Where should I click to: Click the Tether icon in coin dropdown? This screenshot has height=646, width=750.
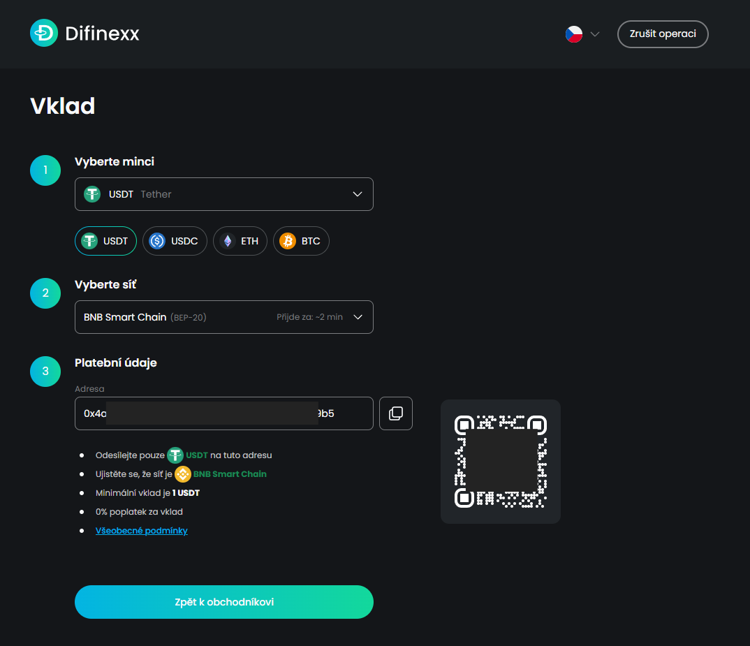coord(92,194)
